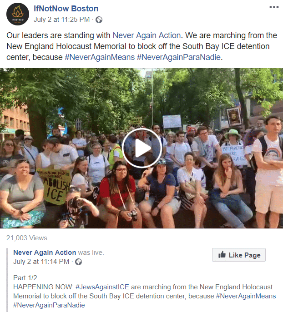Open #NeverAgainMeans hashtag in the top post

click(x=100, y=57)
